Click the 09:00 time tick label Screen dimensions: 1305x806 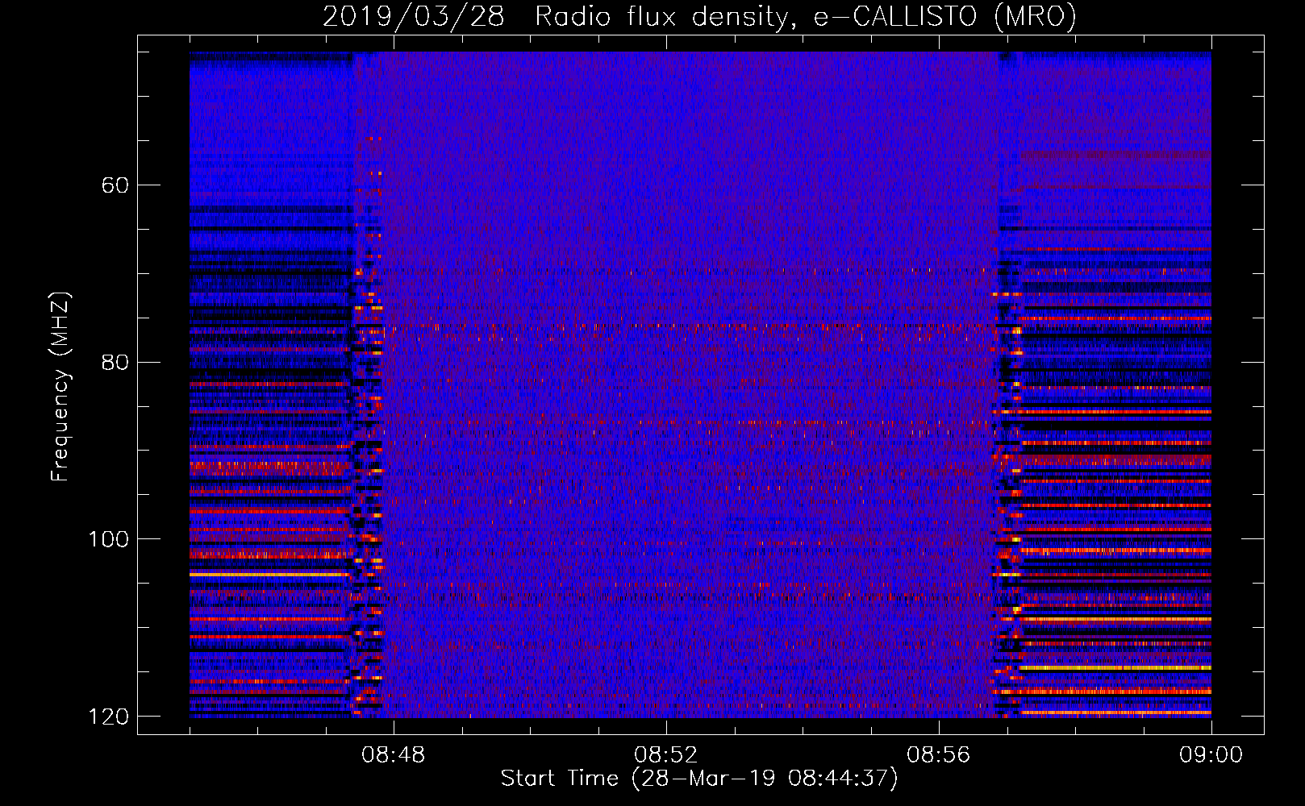[1211, 755]
